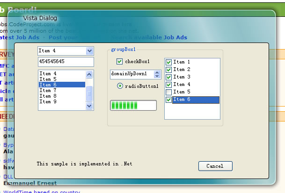This screenshot has height=193, width=285.
Task: Uncheck Item 4 in the checked list
Action: (168, 85)
